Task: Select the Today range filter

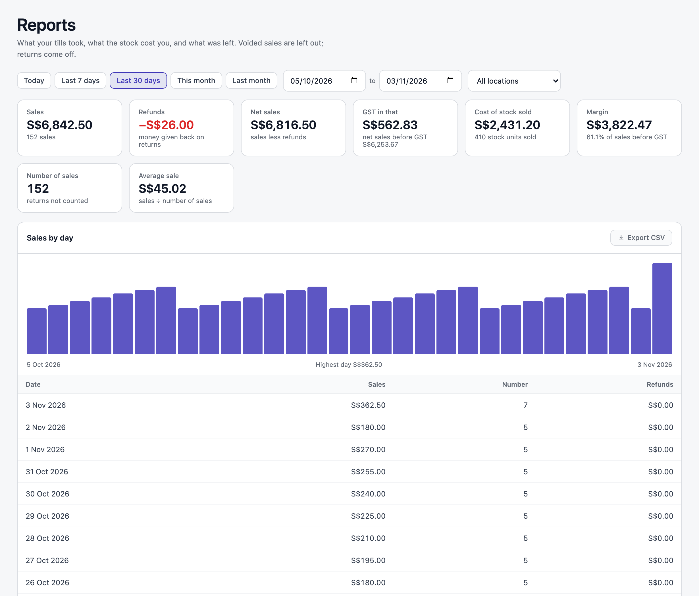Action: [34, 80]
